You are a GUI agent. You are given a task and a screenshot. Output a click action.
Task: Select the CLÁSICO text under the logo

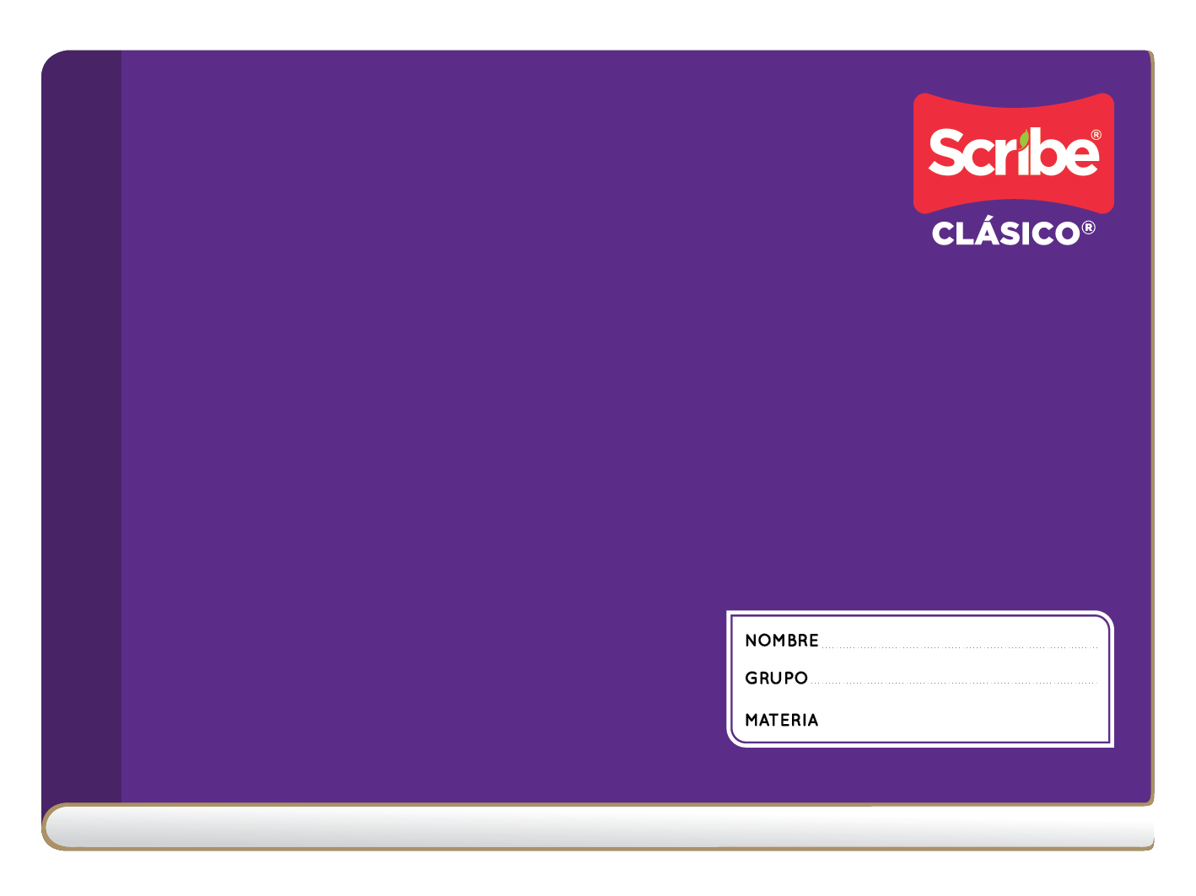click(1005, 233)
